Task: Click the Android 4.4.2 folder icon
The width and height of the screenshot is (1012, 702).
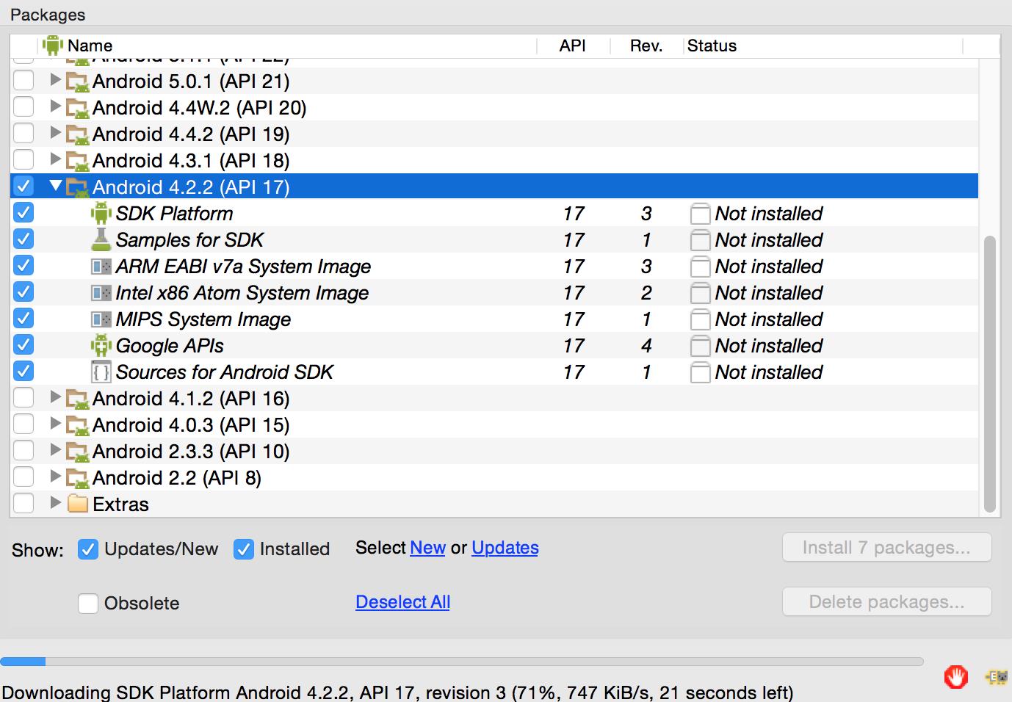Action: click(x=77, y=134)
